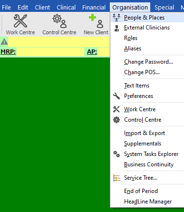Click the System Tasks Explorer gears icon
Image resolution: width=184 pixels, height=212 pixels.
click(116, 154)
